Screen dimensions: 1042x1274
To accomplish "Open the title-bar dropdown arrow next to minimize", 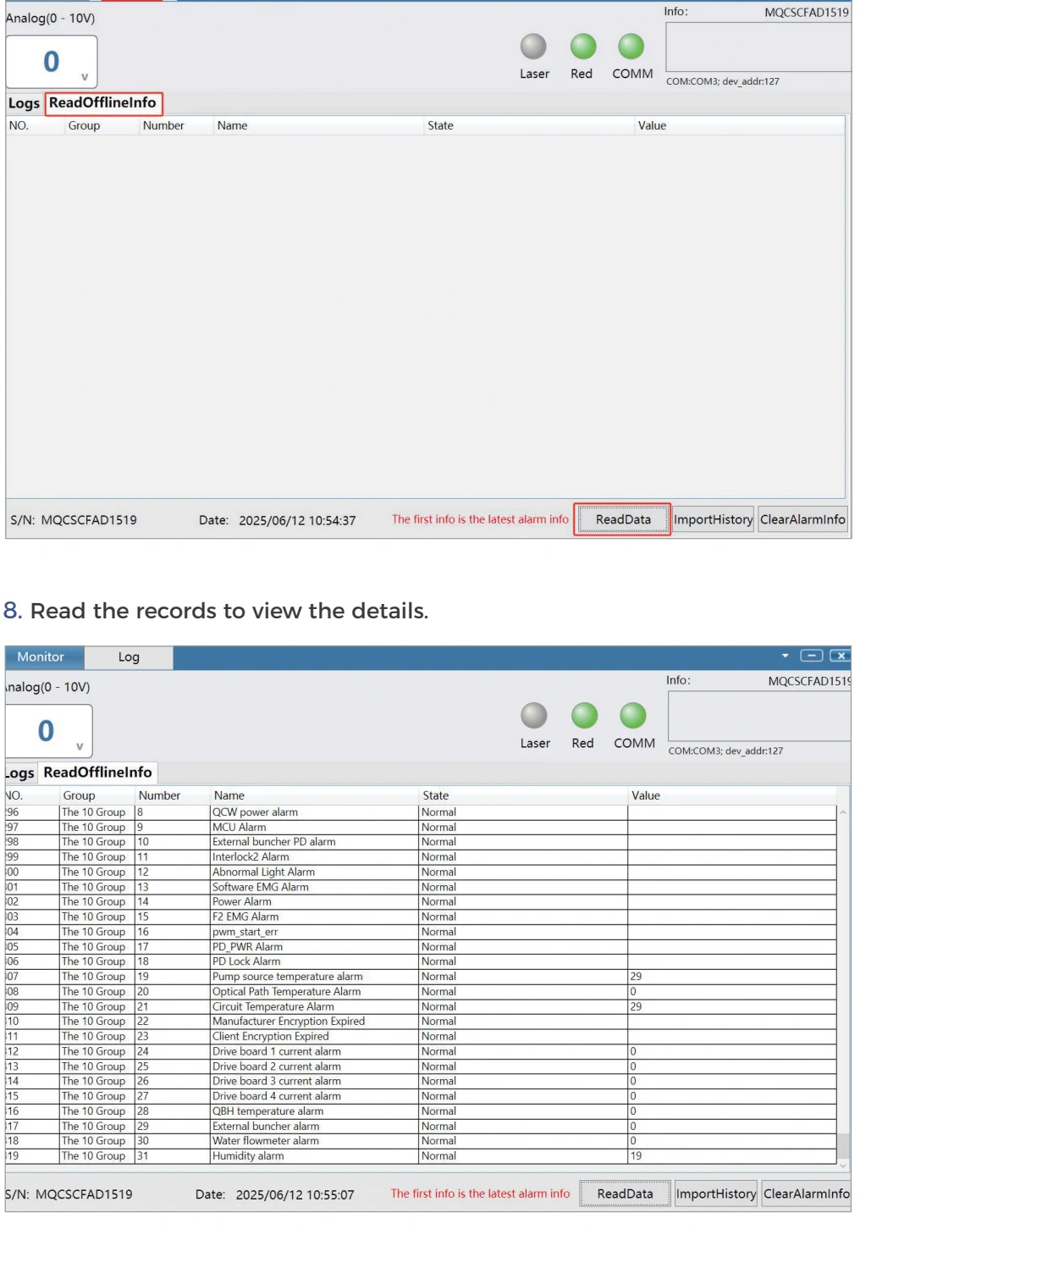I will (x=785, y=656).
